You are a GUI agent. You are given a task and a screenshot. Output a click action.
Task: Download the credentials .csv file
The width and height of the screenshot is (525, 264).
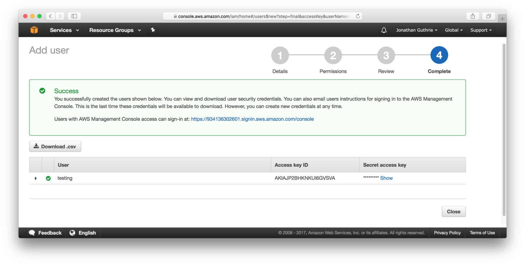pos(55,146)
